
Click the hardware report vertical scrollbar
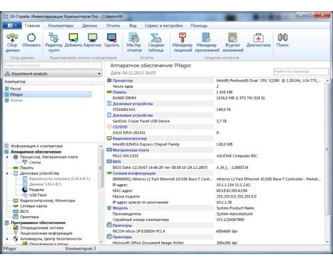click(x=327, y=149)
